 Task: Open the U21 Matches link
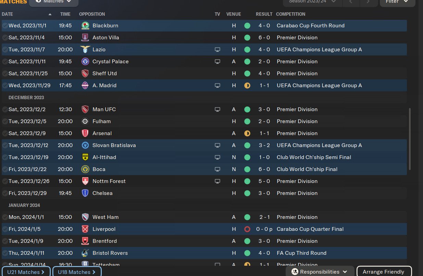tap(26, 272)
